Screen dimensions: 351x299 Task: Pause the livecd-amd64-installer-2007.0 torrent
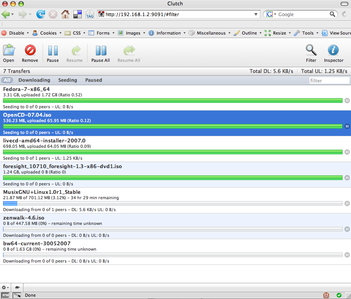[347, 152]
